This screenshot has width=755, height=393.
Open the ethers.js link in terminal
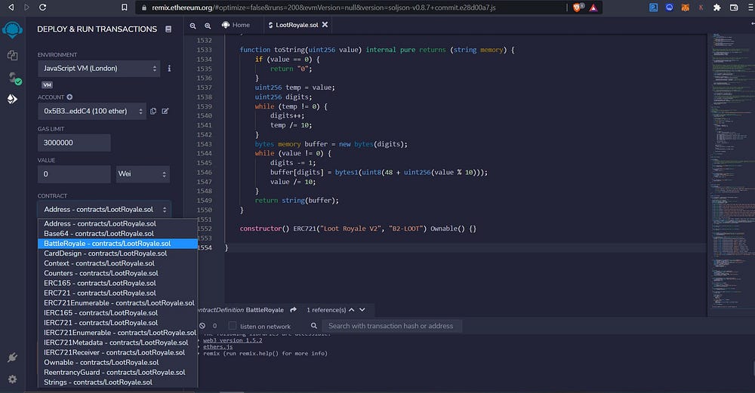pyautogui.click(x=217, y=347)
